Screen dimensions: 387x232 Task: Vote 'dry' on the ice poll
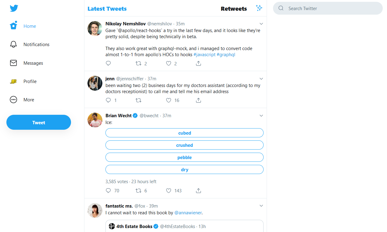184,169
